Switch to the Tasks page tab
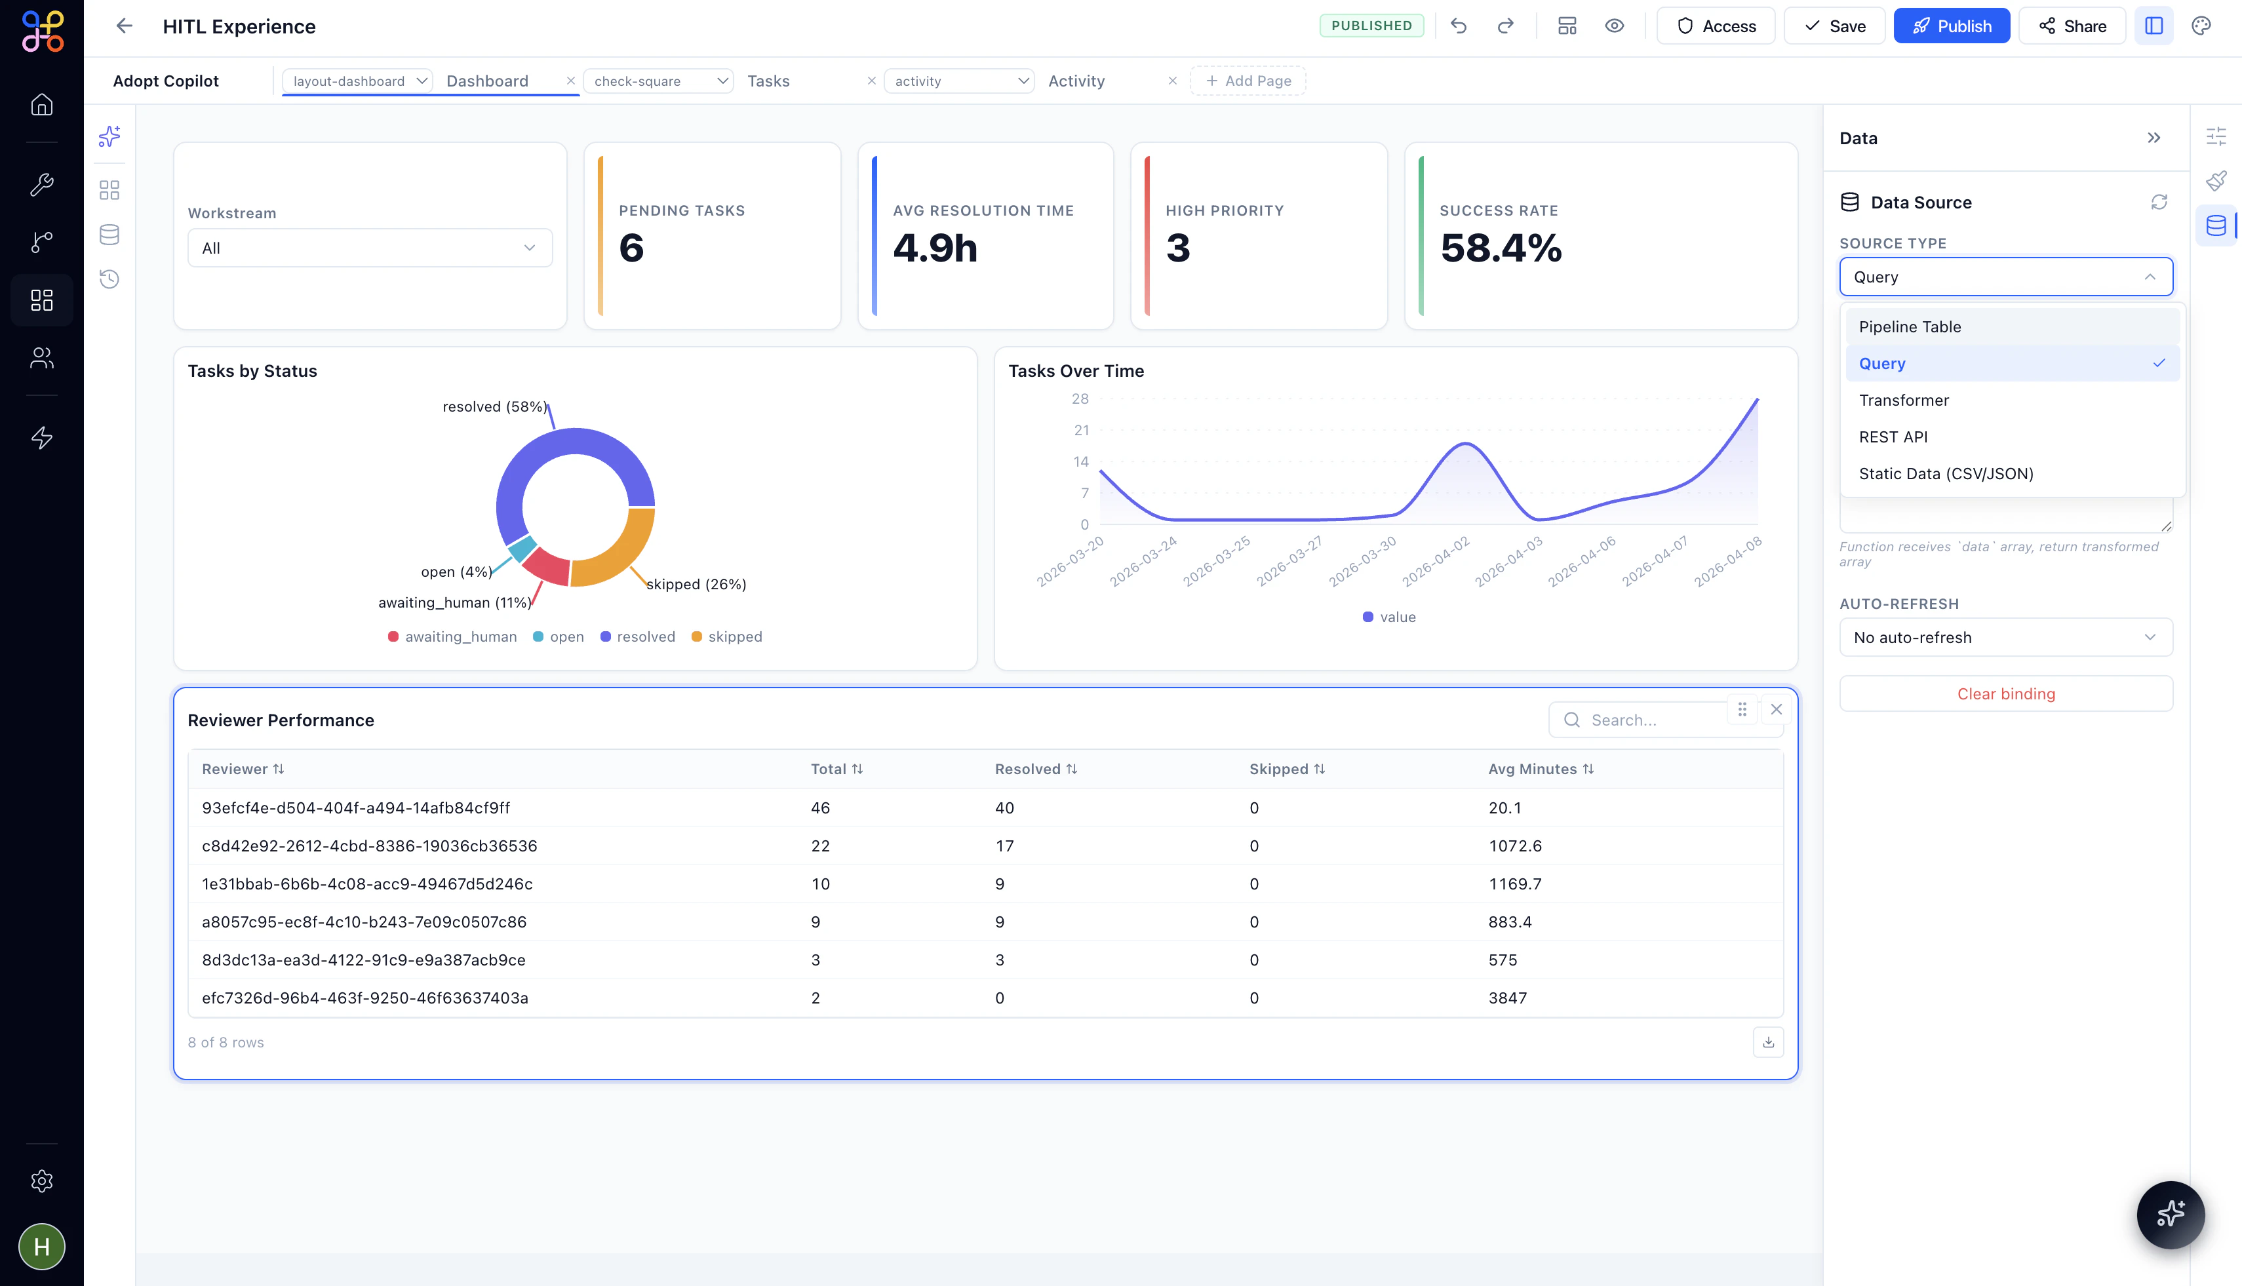Image resolution: width=2242 pixels, height=1286 pixels. pos(768,81)
